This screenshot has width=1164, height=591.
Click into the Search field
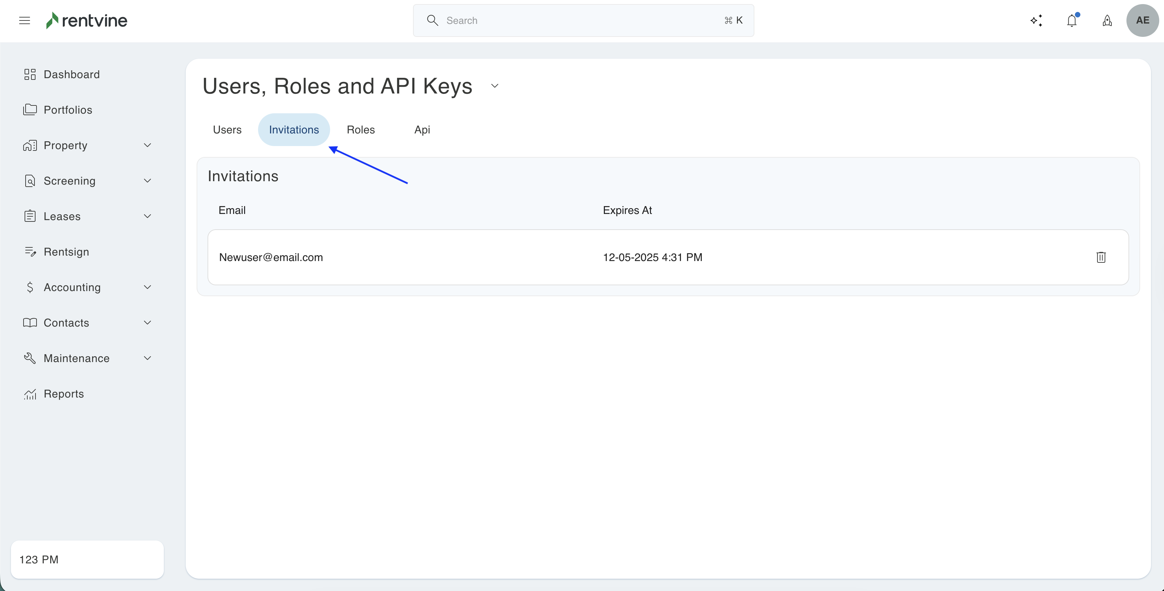[583, 20]
